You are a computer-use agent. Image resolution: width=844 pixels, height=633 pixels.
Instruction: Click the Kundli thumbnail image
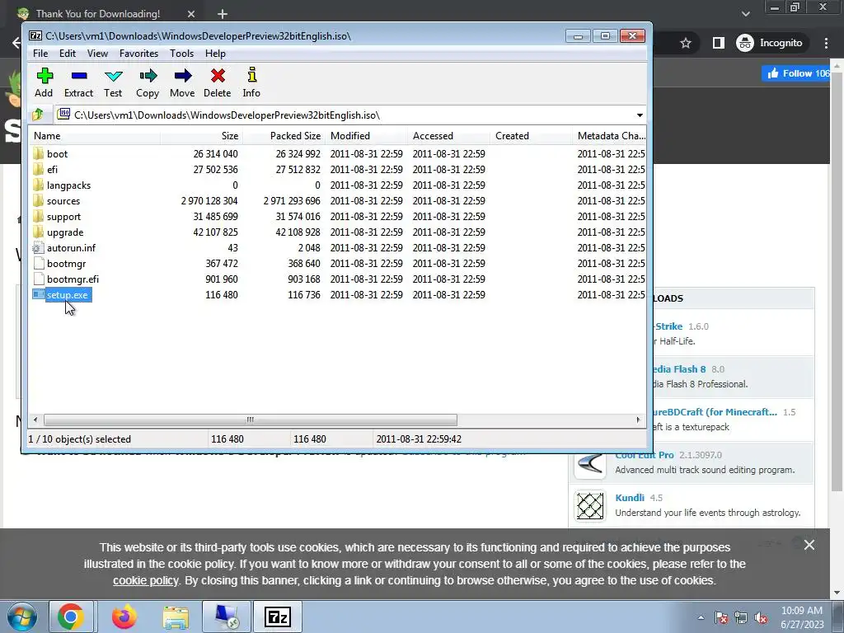[x=590, y=506]
